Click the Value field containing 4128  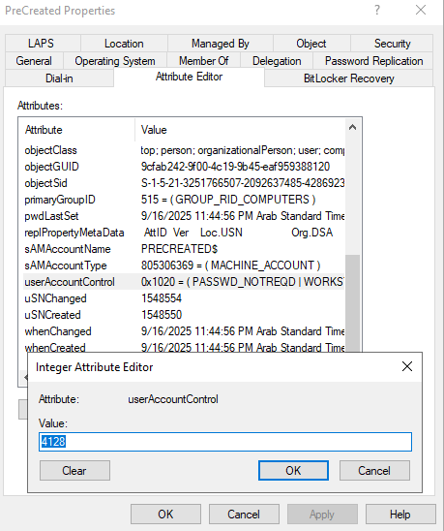(225, 442)
